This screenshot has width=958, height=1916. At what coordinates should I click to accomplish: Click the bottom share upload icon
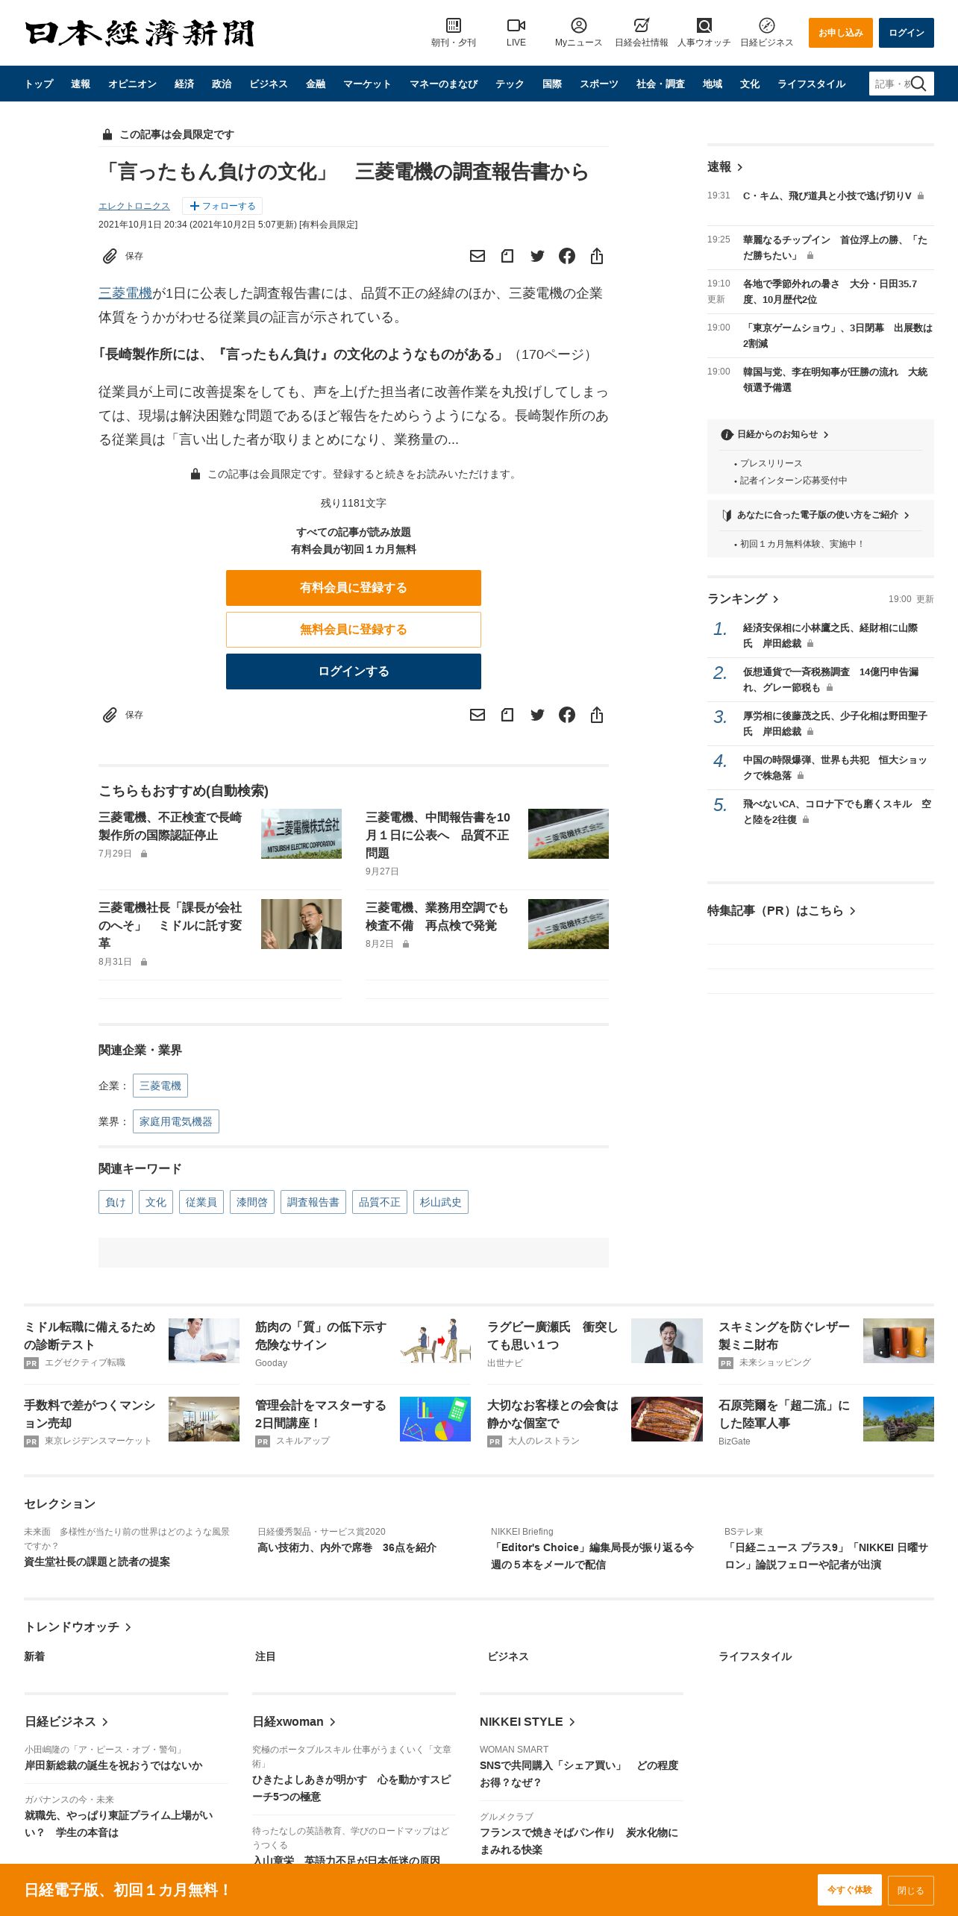click(x=597, y=715)
